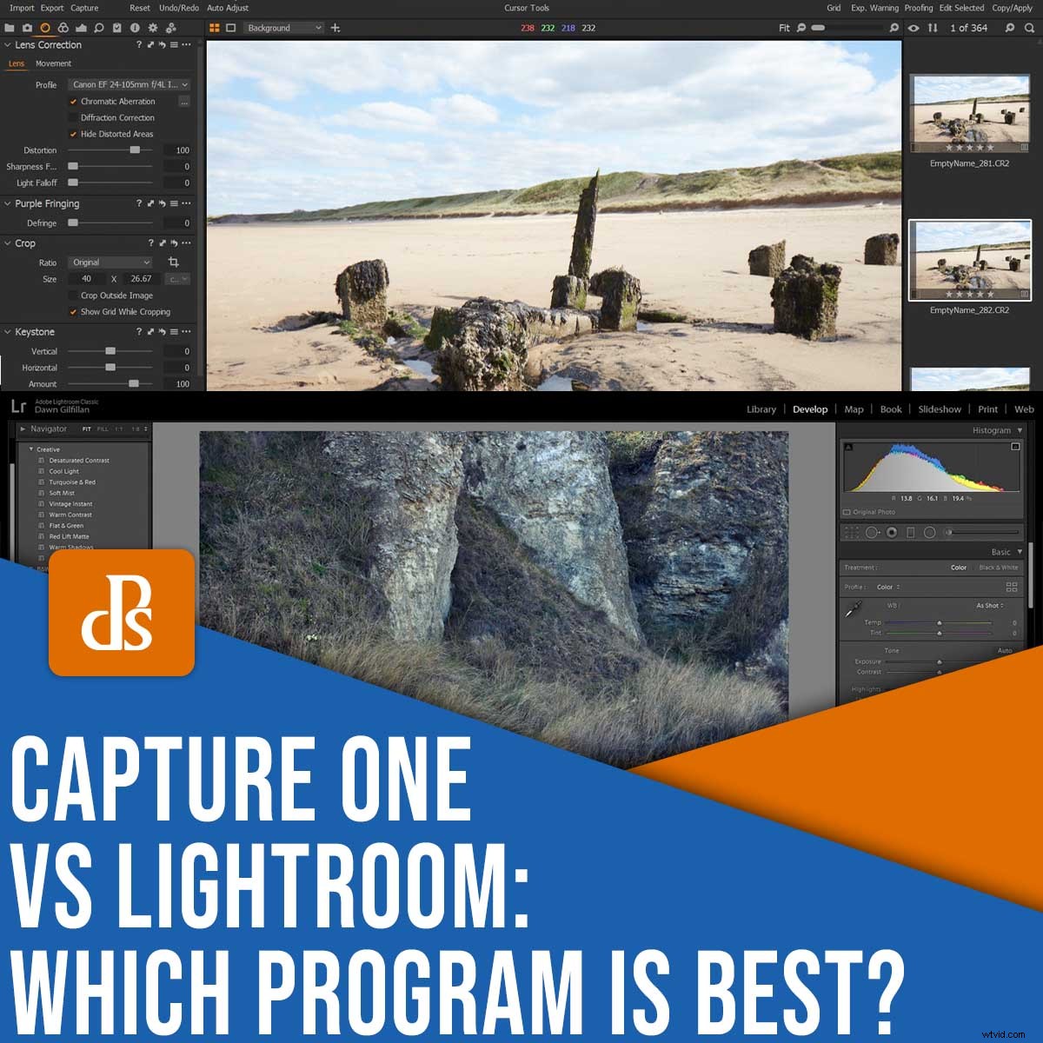Toggle the Chromatic Aberration checkbox
The image size is (1043, 1043).
73,102
